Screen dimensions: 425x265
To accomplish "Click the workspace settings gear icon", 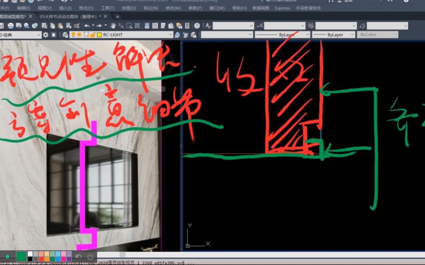I will [x=46, y=34].
